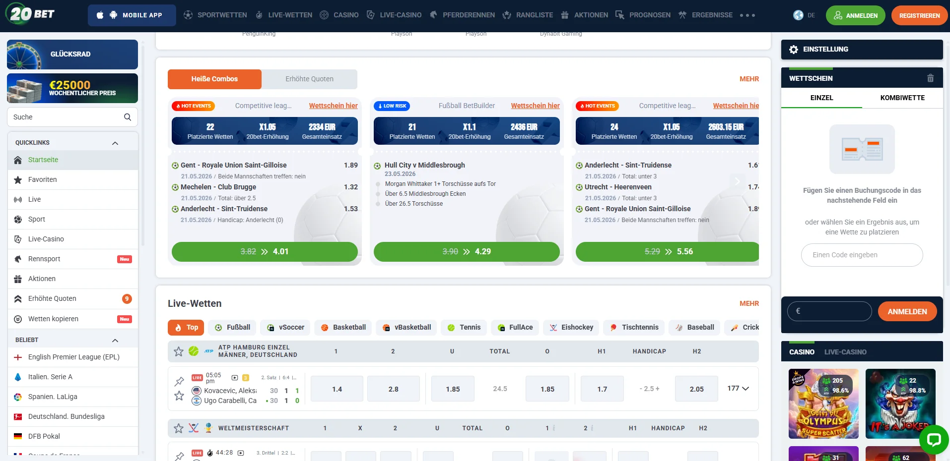Viewport: 950px width, 461px height.
Task: Open Italien. Serie A league
Action: (72, 377)
